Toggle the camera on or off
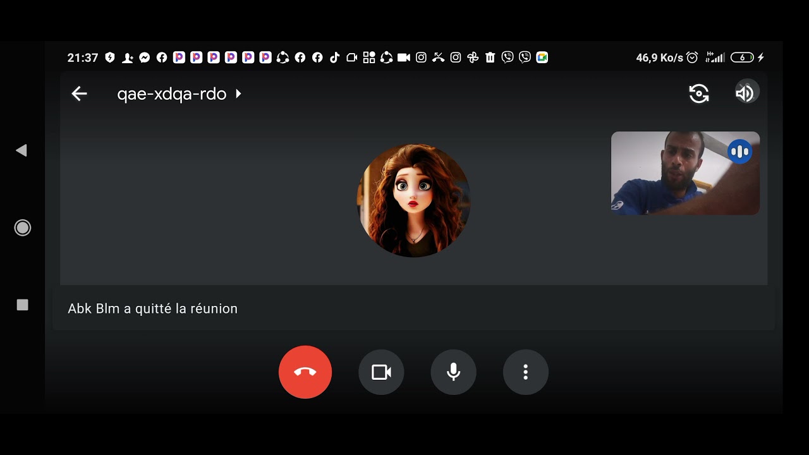The image size is (809, 455). click(x=381, y=372)
